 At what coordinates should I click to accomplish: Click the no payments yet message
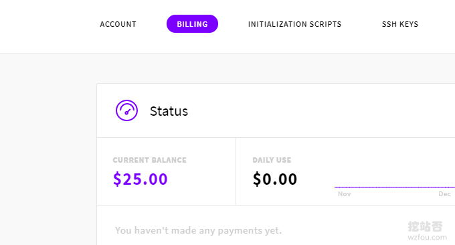click(198, 230)
